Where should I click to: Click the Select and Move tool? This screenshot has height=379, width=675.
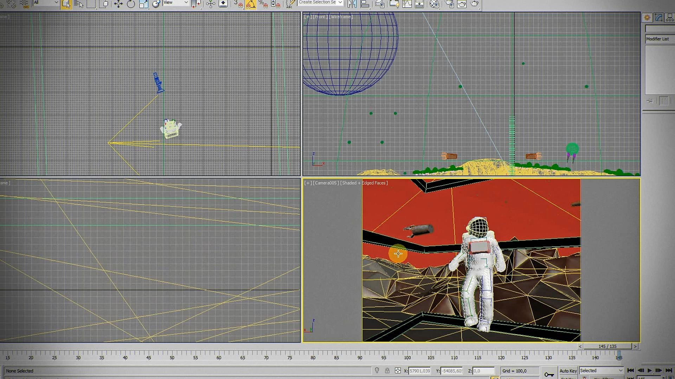(x=118, y=4)
